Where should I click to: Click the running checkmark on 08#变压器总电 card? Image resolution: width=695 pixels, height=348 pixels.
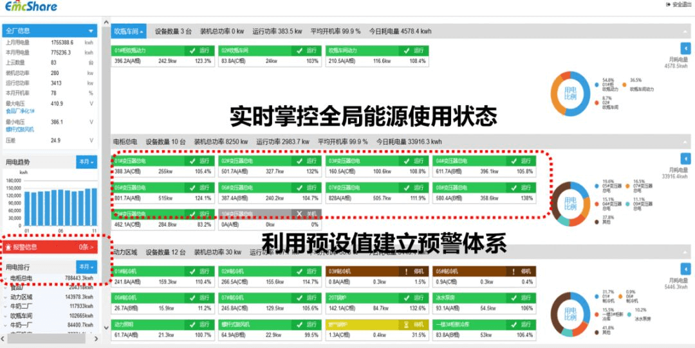514,187
